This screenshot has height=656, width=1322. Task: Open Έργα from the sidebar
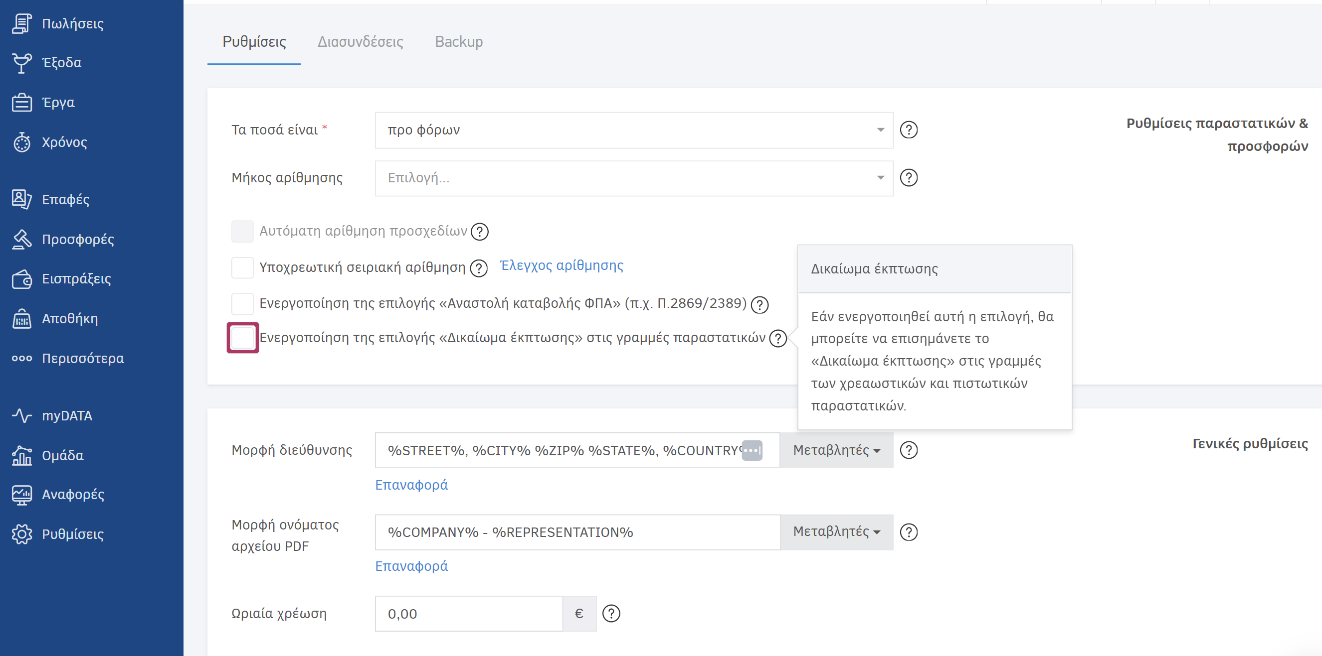click(x=58, y=103)
